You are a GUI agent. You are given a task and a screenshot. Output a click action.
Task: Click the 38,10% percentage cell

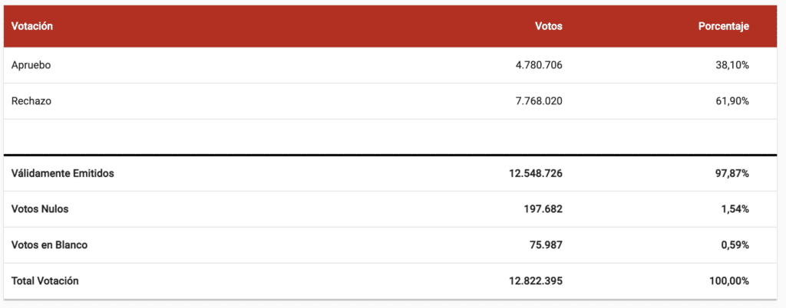[x=732, y=65]
